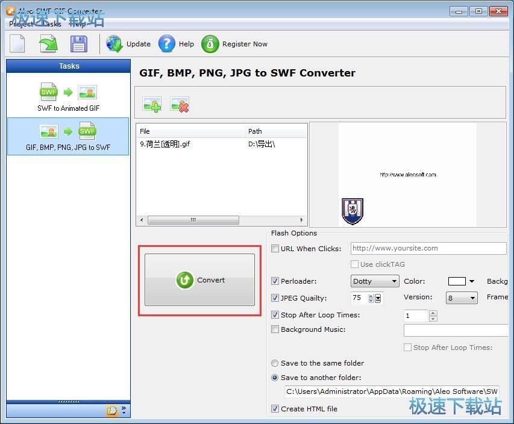Image resolution: width=514 pixels, height=424 pixels.
Task: Toggle the Stop After Loop Times checkbox with value 1
Action: tap(275, 315)
